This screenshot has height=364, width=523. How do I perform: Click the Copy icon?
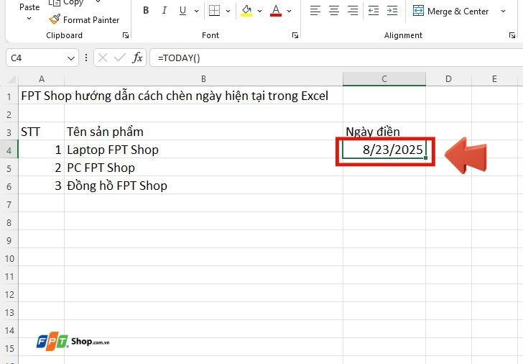55,3
